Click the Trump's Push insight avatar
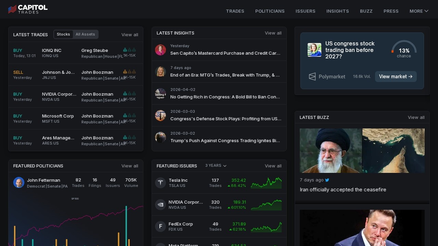This screenshot has width=438, height=246. pos(160,137)
